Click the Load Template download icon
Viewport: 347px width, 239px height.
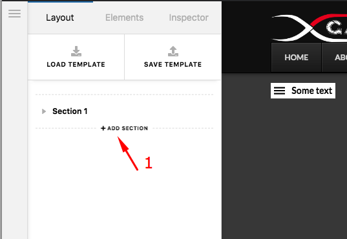coord(76,51)
